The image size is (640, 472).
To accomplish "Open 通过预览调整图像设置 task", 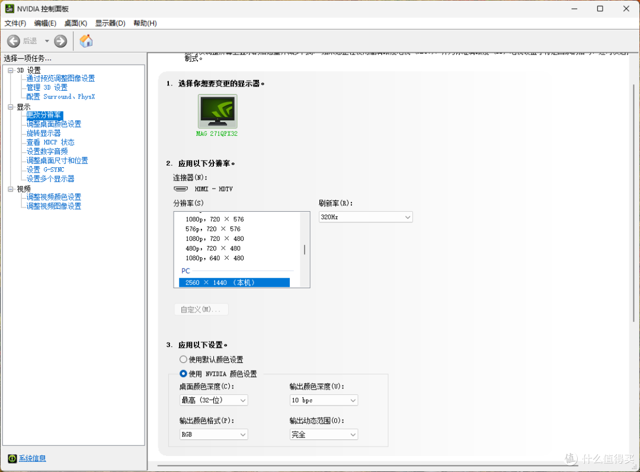I will coord(60,78).
